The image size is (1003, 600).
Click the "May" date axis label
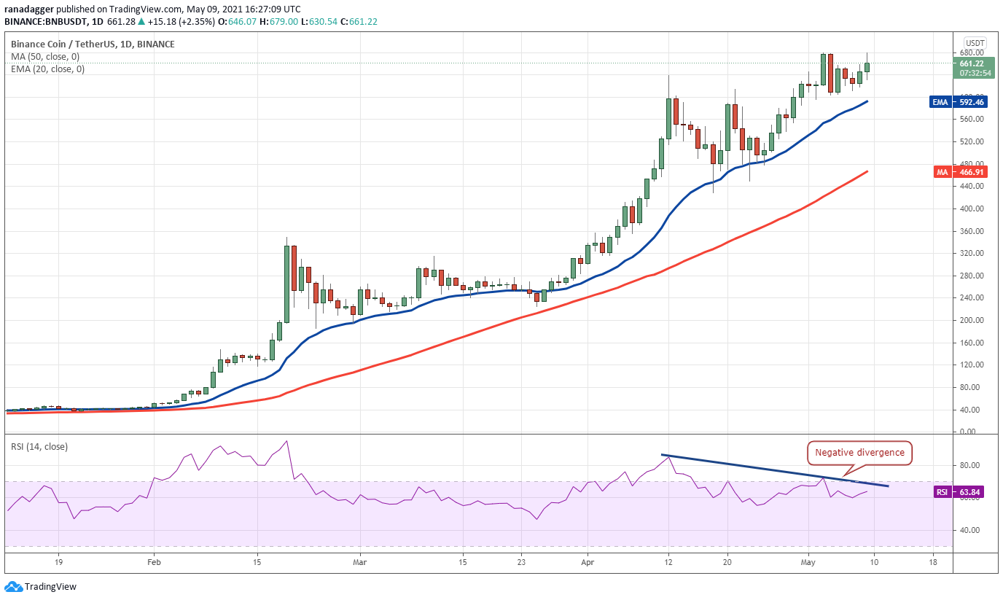click(x=809, y=563)
